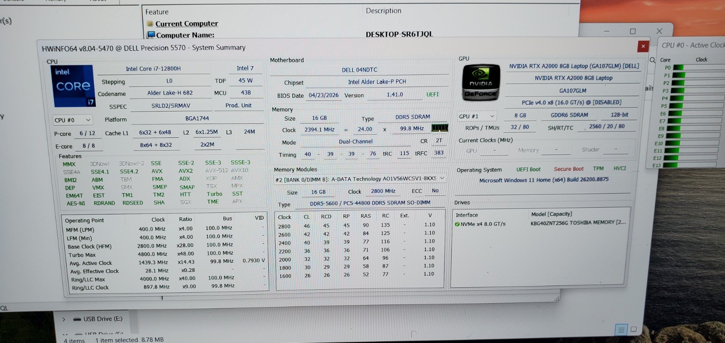Screen dimensions: 725x343
Task: Open the memory module BANK 0/DIMM B dropdown
Action: coord(360,179)
